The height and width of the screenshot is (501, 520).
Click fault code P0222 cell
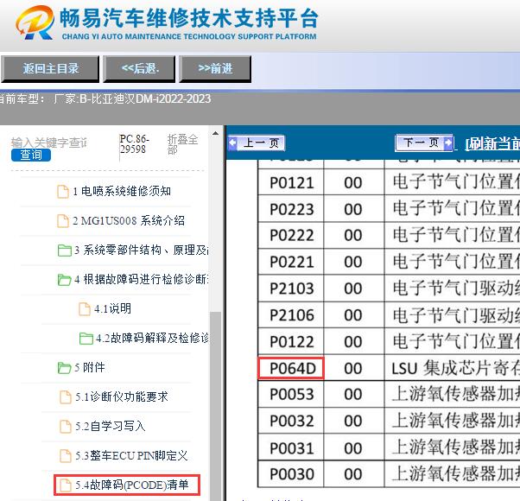coord(291,236)
